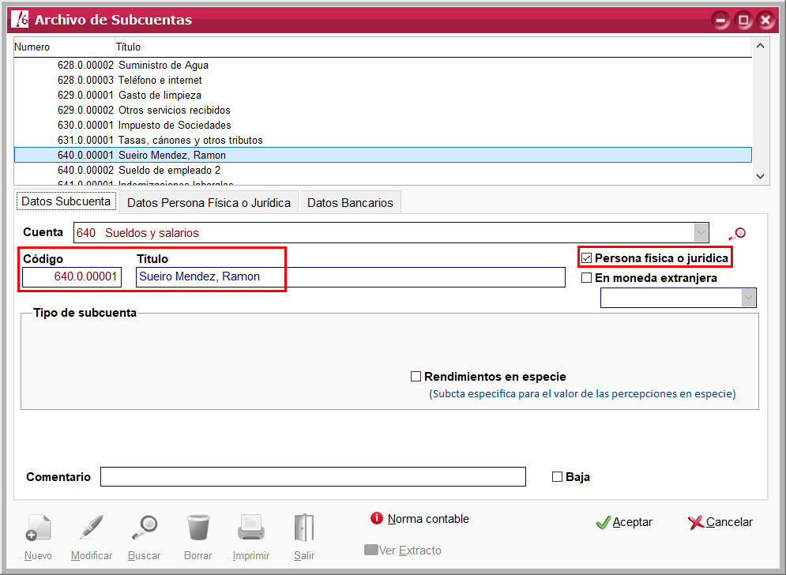Open the Datos Bancarios tab
Image resolution: width=786 pixels, height=575 pixels.
point(351,202)
